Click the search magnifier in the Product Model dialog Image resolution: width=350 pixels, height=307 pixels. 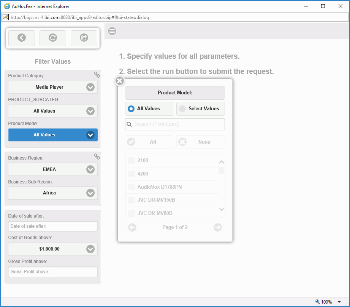pos(130,124)
